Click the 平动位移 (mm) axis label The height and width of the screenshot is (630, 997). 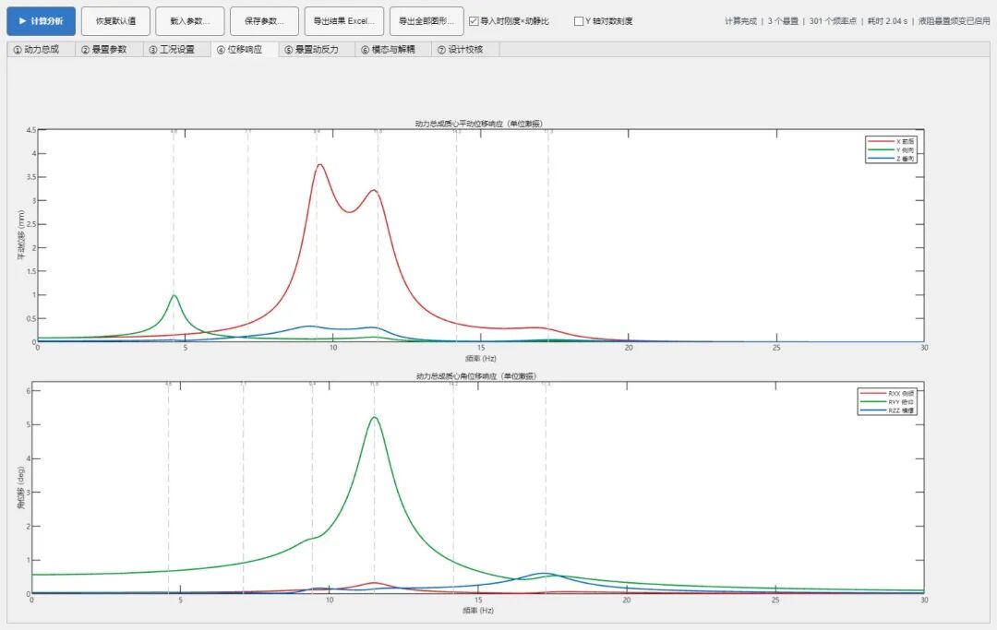(21, 235)
